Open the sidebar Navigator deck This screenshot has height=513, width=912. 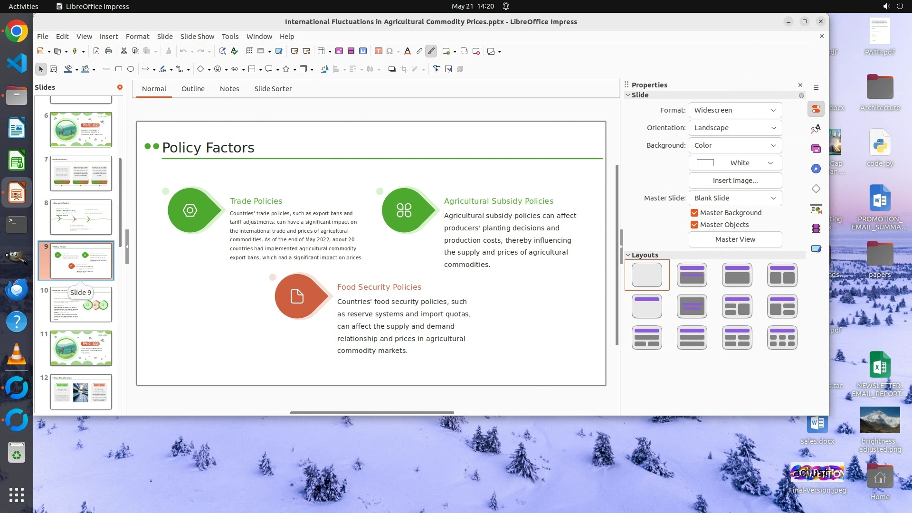pos(816,169)
